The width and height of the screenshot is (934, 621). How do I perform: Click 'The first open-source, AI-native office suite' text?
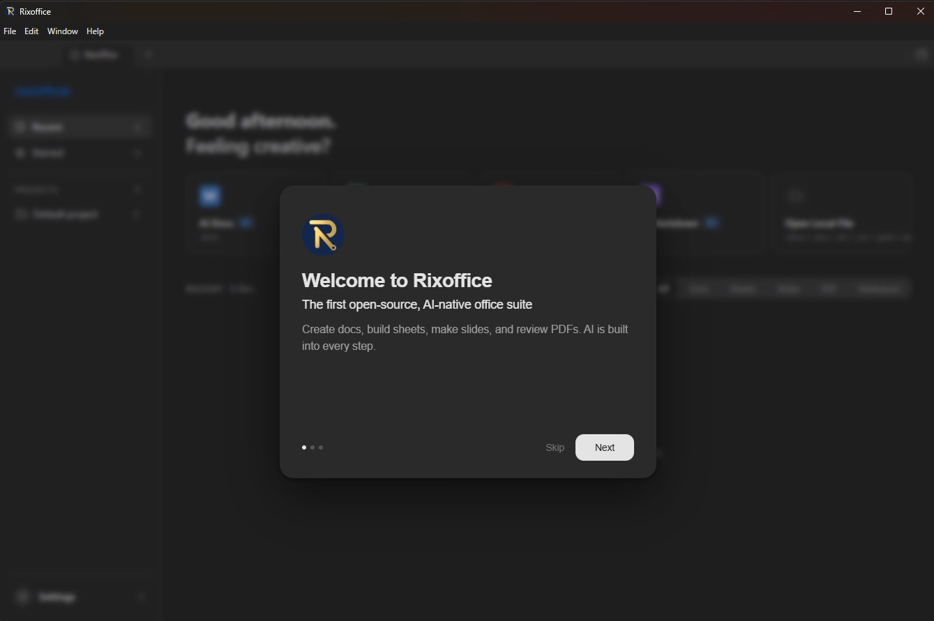coord(417,305)
